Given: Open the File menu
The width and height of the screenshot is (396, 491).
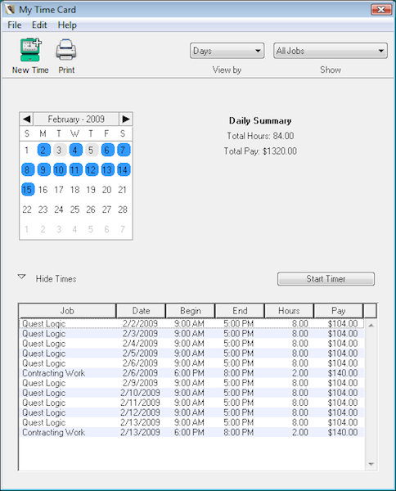Looking at the screenshot, I should click(x=15, y=25).
